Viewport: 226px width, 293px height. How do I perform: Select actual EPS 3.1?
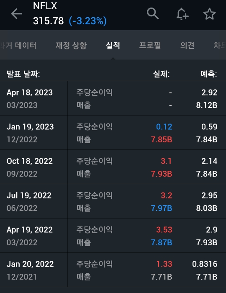[166, 161]
